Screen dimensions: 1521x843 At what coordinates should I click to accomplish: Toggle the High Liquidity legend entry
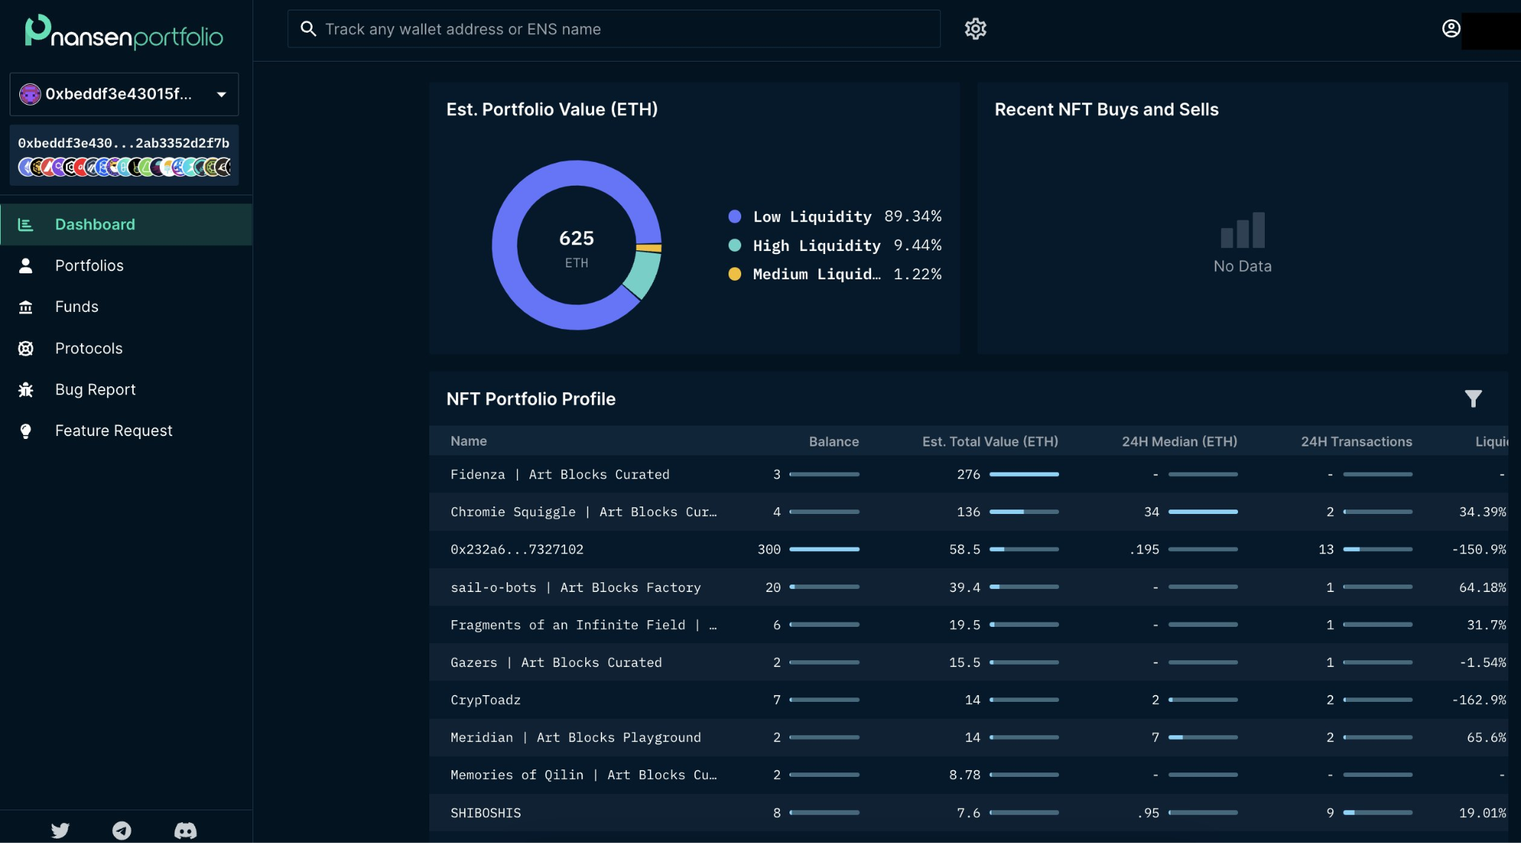click(816, 245)
